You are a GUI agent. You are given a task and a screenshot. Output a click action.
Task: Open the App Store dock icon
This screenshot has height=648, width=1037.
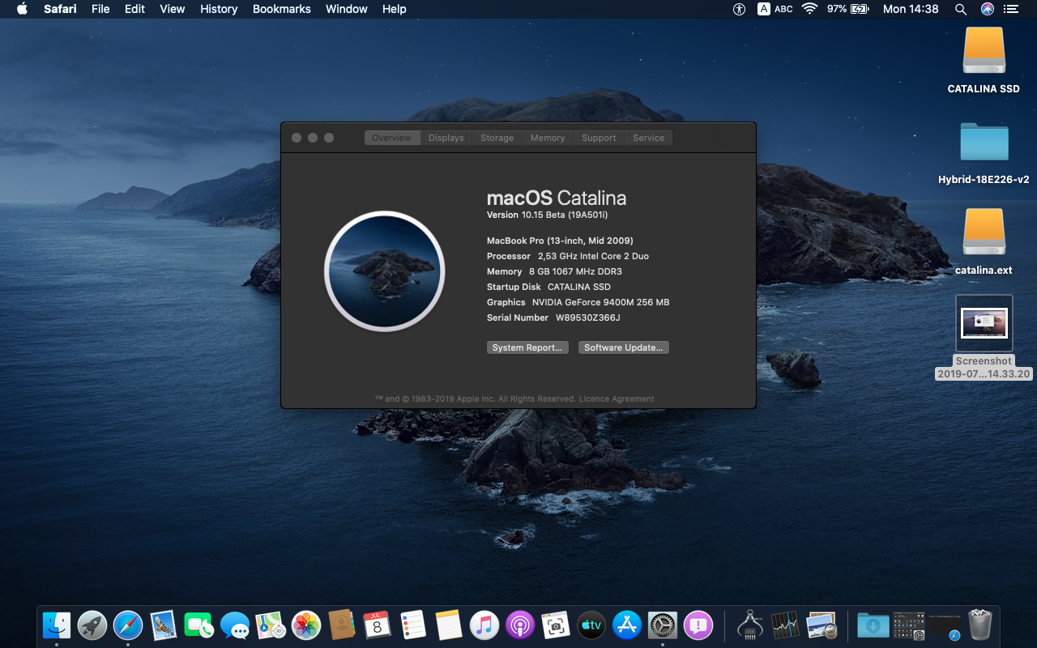pyautogui.click(x=627, y=625)
